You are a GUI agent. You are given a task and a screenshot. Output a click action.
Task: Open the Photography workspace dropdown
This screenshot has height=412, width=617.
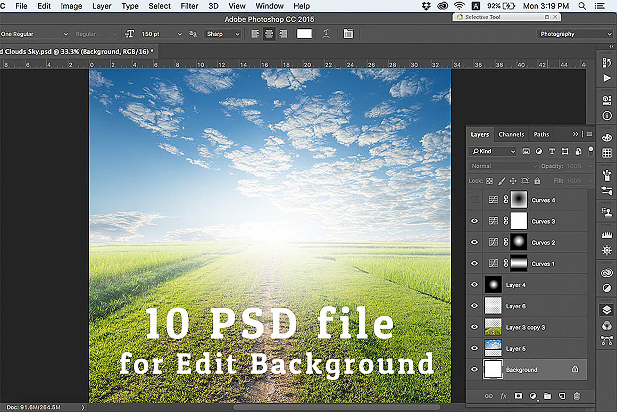click(575, 34)
